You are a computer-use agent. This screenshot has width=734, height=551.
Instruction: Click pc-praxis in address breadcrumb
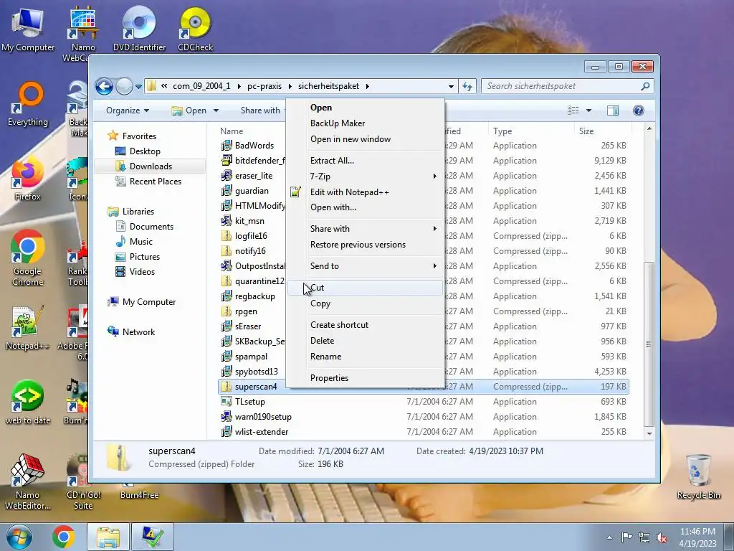coord(264,86)
